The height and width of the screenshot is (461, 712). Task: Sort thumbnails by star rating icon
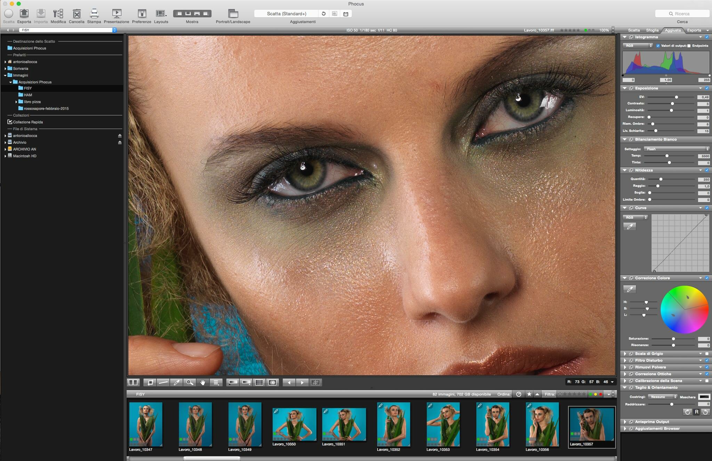point(529,394)
